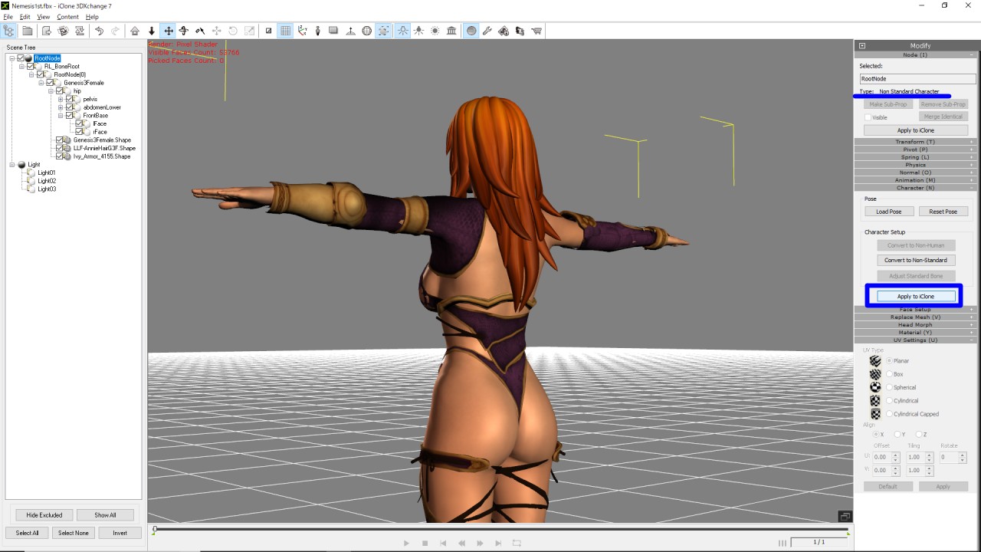Click the shopping cart toolbar icon
Viewport: 981px width, 552px height.
pos(536,31)
